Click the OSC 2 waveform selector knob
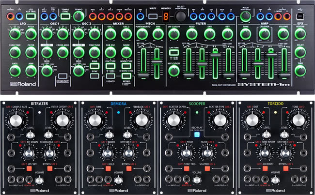Screen dimensions: 315x195 [79, 34]
